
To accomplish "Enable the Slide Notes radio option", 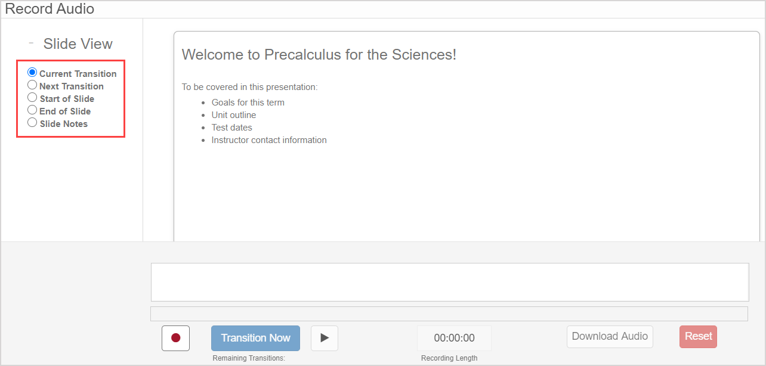I will pos(33,123).
